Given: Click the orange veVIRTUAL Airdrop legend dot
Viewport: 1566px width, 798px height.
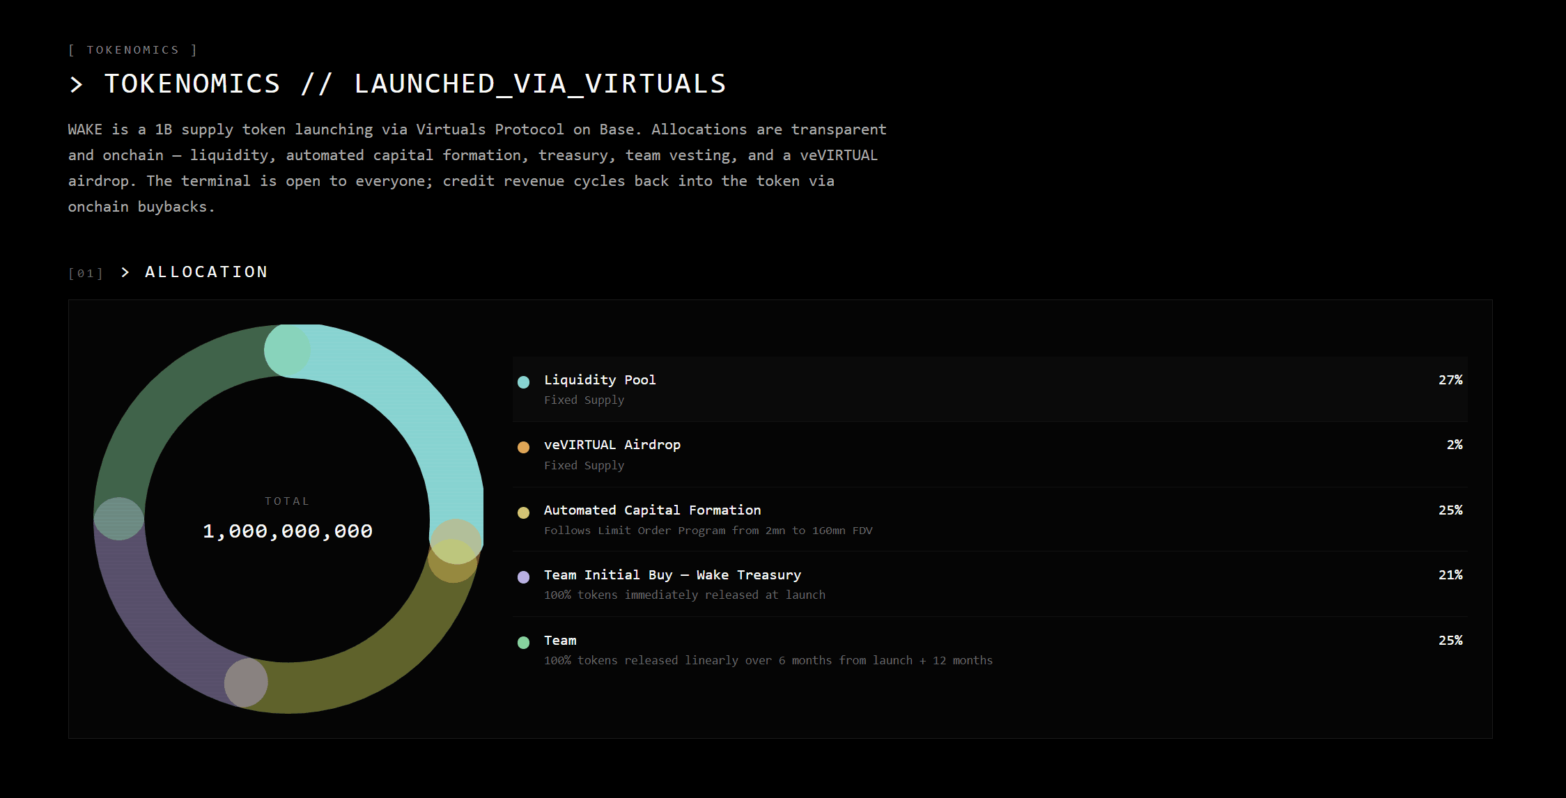Looking at the screenshot, I should [x=523, y=447].
